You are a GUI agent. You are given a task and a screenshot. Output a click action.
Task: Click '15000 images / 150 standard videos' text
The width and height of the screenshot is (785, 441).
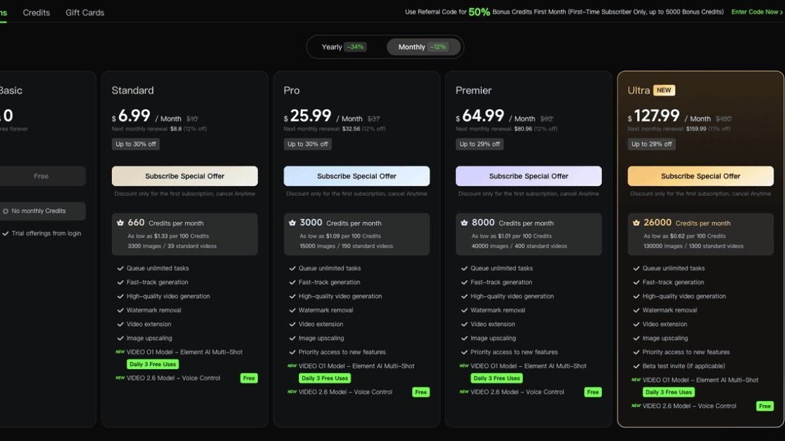pos(347,246)
